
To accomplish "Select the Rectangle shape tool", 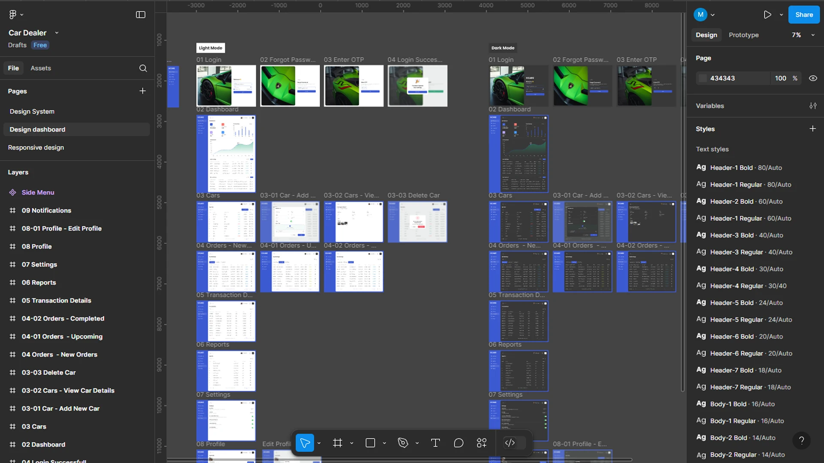I will (x=370, y=443).
